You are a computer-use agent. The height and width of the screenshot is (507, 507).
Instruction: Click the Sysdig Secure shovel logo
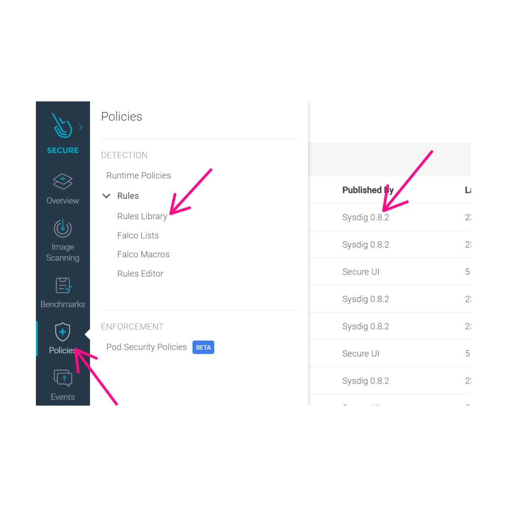[62, 125]
